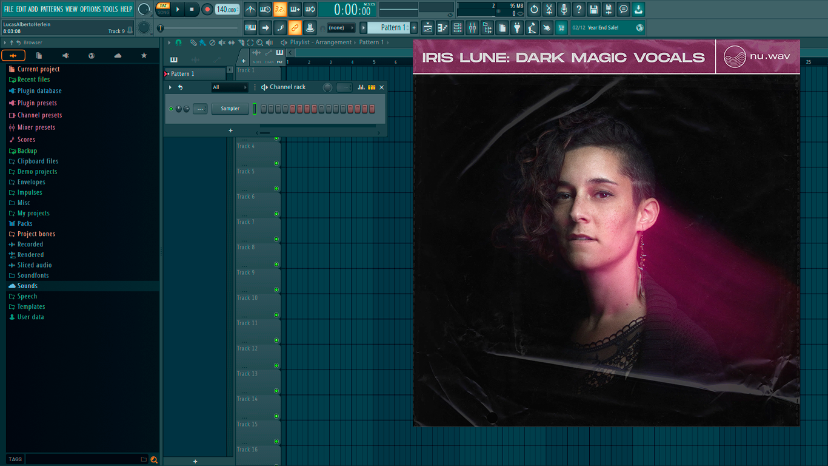The height and width of the screenshot is (466, 828).
Task: Select the playlist Paint brush tool
Action: pos(202,42)
